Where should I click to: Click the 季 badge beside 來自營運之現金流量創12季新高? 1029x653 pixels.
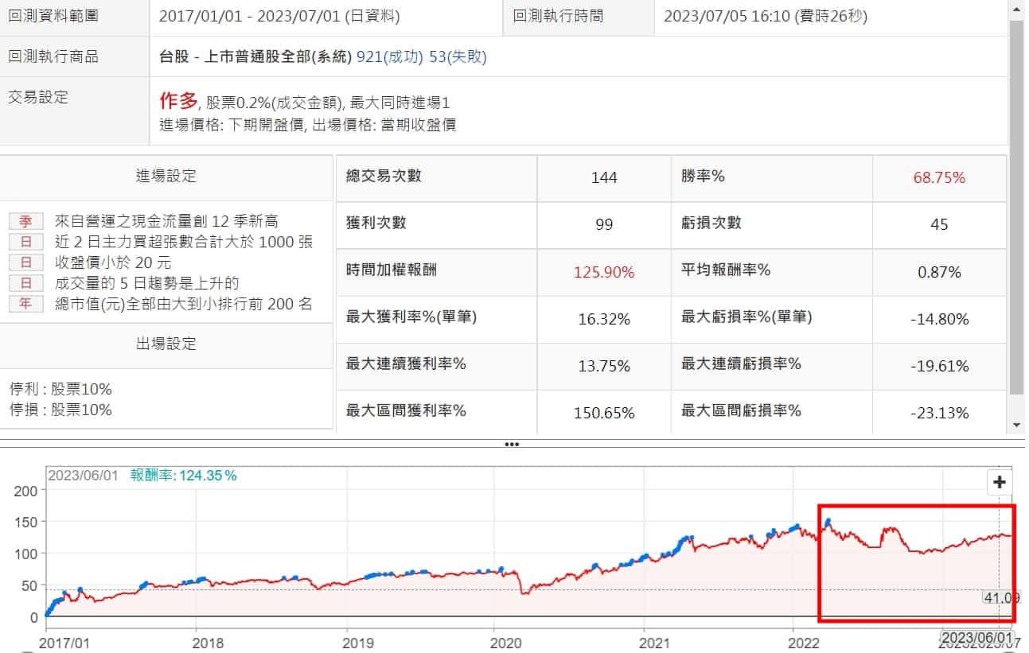click(x=25, y=222)
